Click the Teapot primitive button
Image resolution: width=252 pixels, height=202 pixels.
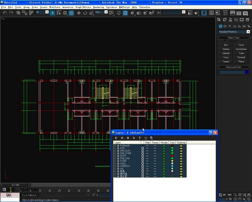coord(226,61)
